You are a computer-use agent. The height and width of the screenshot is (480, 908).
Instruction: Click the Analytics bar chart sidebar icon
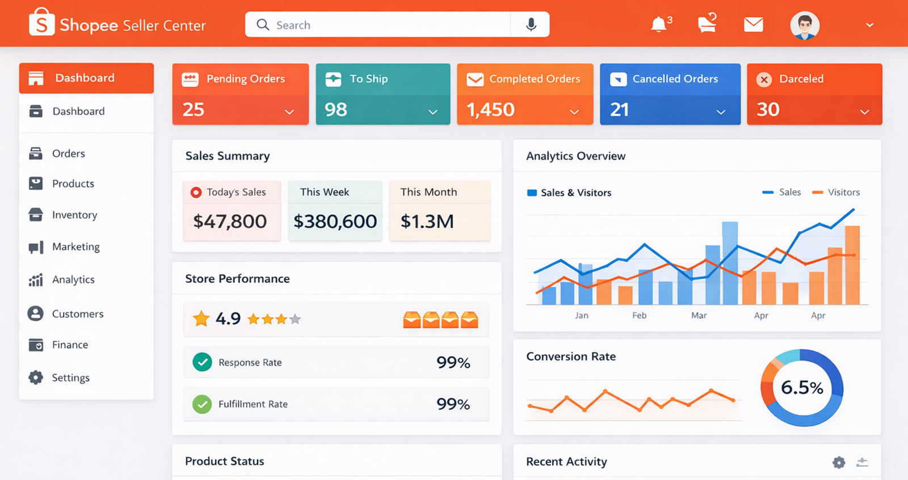pyautogui.click(x=36, y=280)
